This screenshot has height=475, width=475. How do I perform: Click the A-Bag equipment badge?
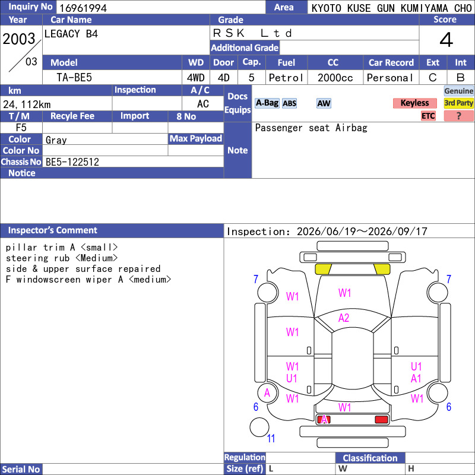pyautogui.click(x=267, y=103)
